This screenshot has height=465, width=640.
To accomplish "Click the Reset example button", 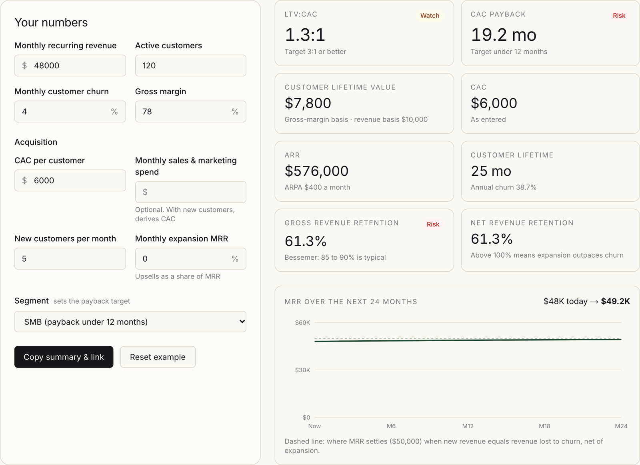I will coord(158,357).
